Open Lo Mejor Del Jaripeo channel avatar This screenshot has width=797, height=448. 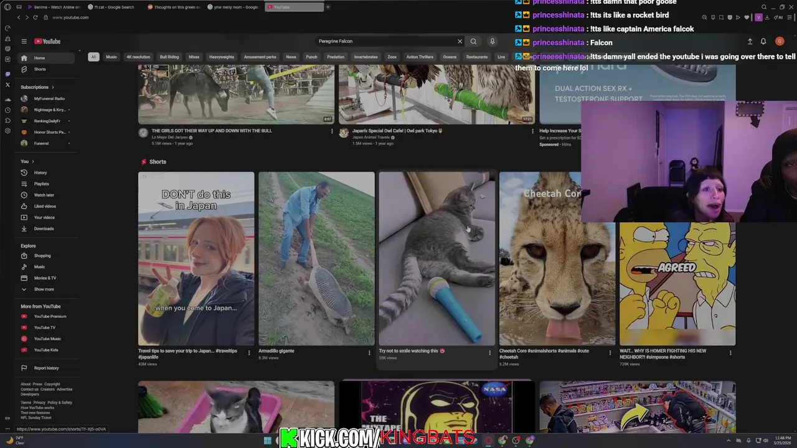pos(143,133)
